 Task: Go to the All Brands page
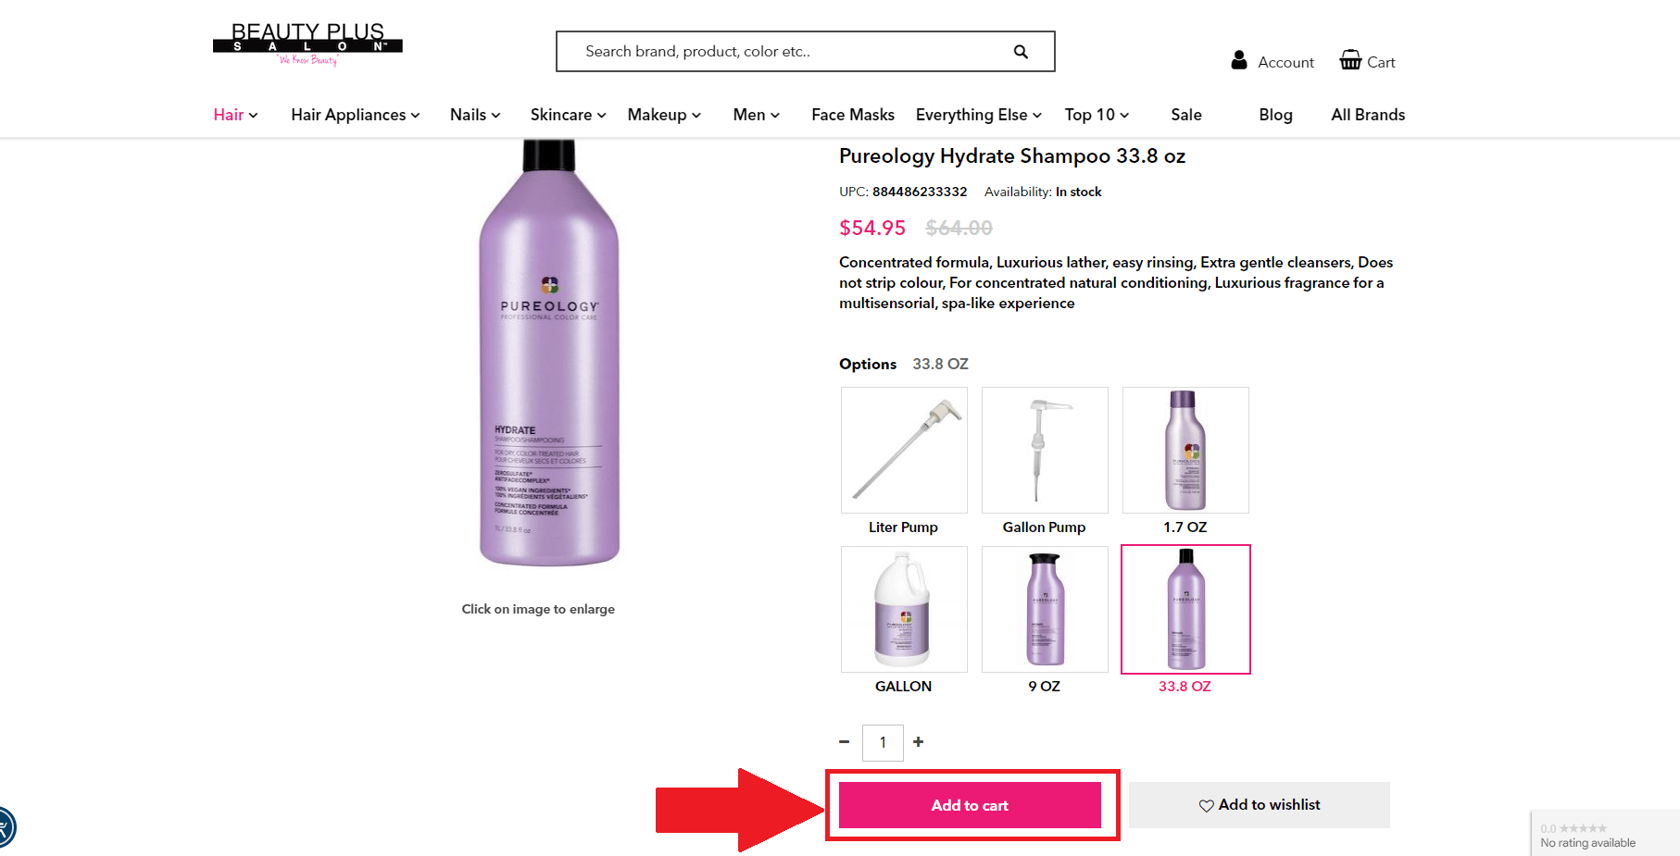pos(1368,115)
